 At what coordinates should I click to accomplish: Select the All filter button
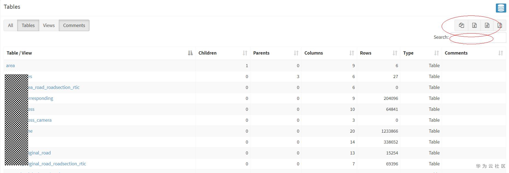tap(10, 25)
